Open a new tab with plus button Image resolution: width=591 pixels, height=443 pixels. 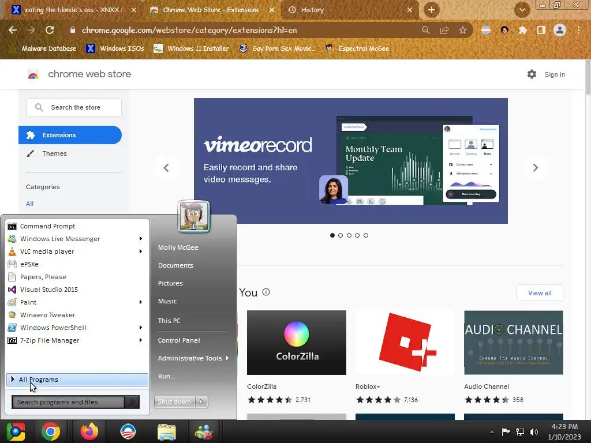[x=432, y=10]
